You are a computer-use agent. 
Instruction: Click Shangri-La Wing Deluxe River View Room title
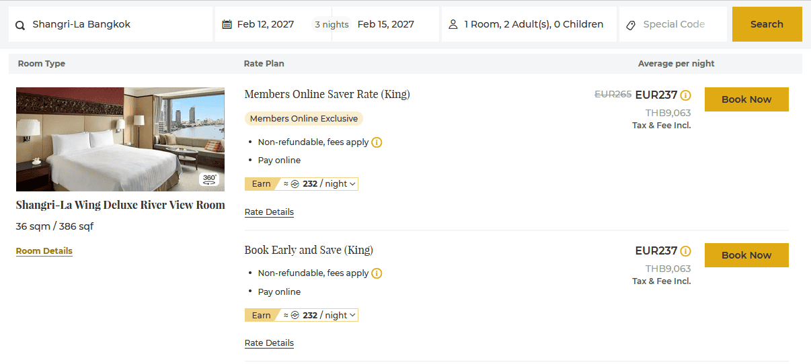pos(120,206)
